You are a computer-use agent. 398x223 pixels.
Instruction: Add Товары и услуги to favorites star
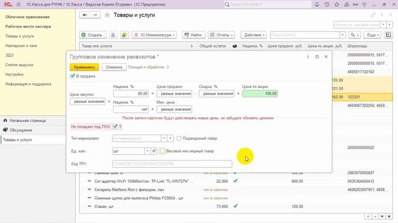(107, 15)
